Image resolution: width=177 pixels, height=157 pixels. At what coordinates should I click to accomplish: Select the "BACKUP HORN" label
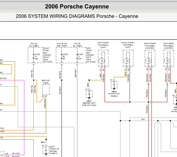pyautogui.click(x=46, y=82)
